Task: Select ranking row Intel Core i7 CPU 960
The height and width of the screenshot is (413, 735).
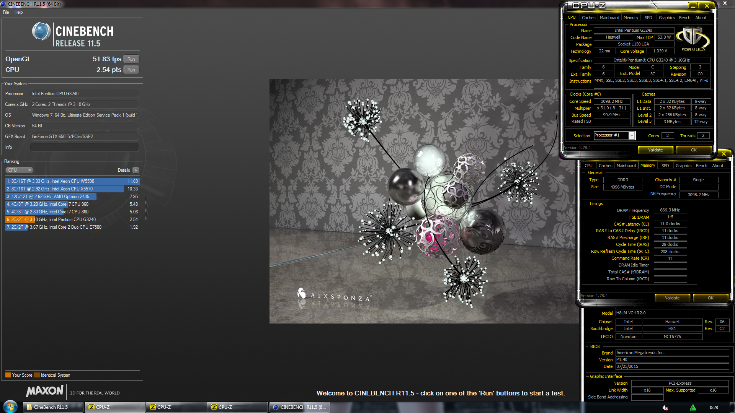Action: tap(72, 204)
